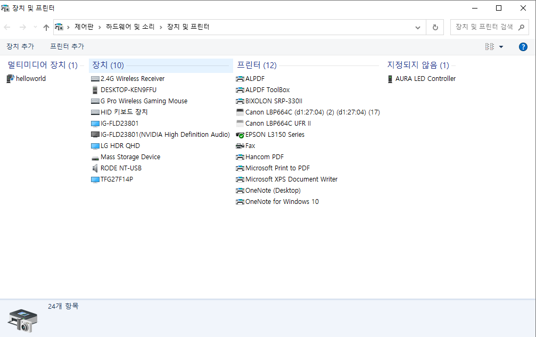
Task: Click the Canon LBP664C UFR II printer icon
Action: (240, 124)
